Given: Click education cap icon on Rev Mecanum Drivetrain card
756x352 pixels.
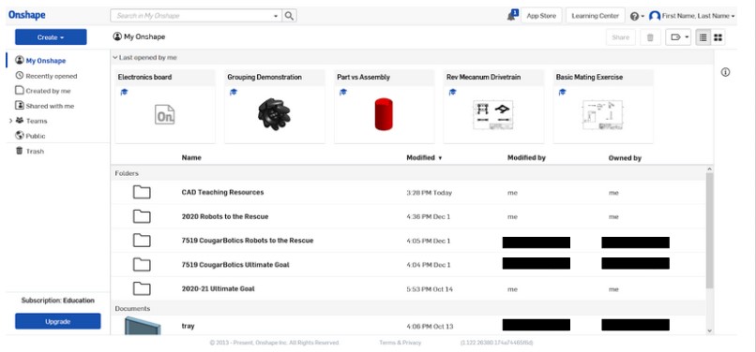Looking at the screenshot, I should click(452, 92).
